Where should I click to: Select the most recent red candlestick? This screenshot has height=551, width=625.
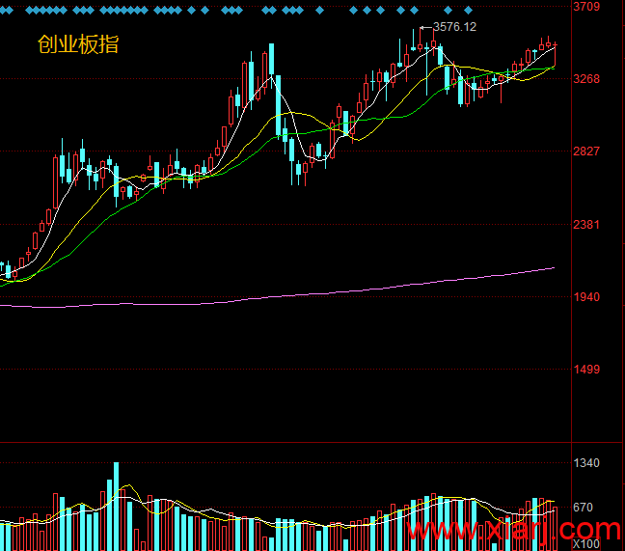tap(555, 55)
